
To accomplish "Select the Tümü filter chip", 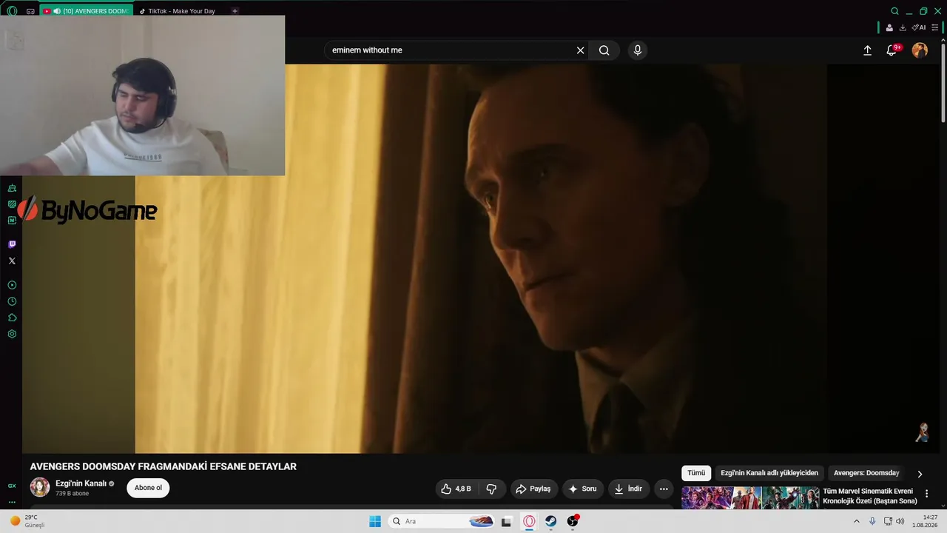I will 696,473.
